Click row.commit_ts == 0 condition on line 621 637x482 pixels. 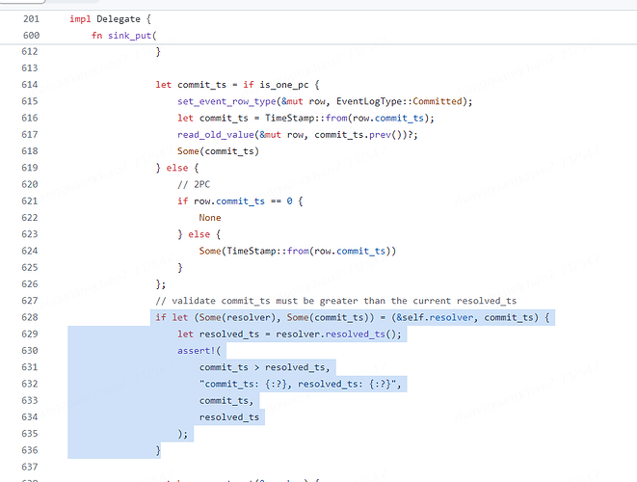243,201
